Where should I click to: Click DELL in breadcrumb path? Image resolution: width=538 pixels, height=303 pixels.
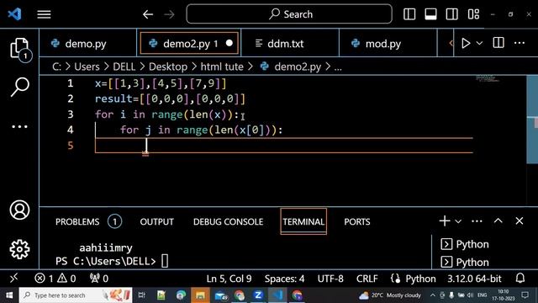coord(124,66)
